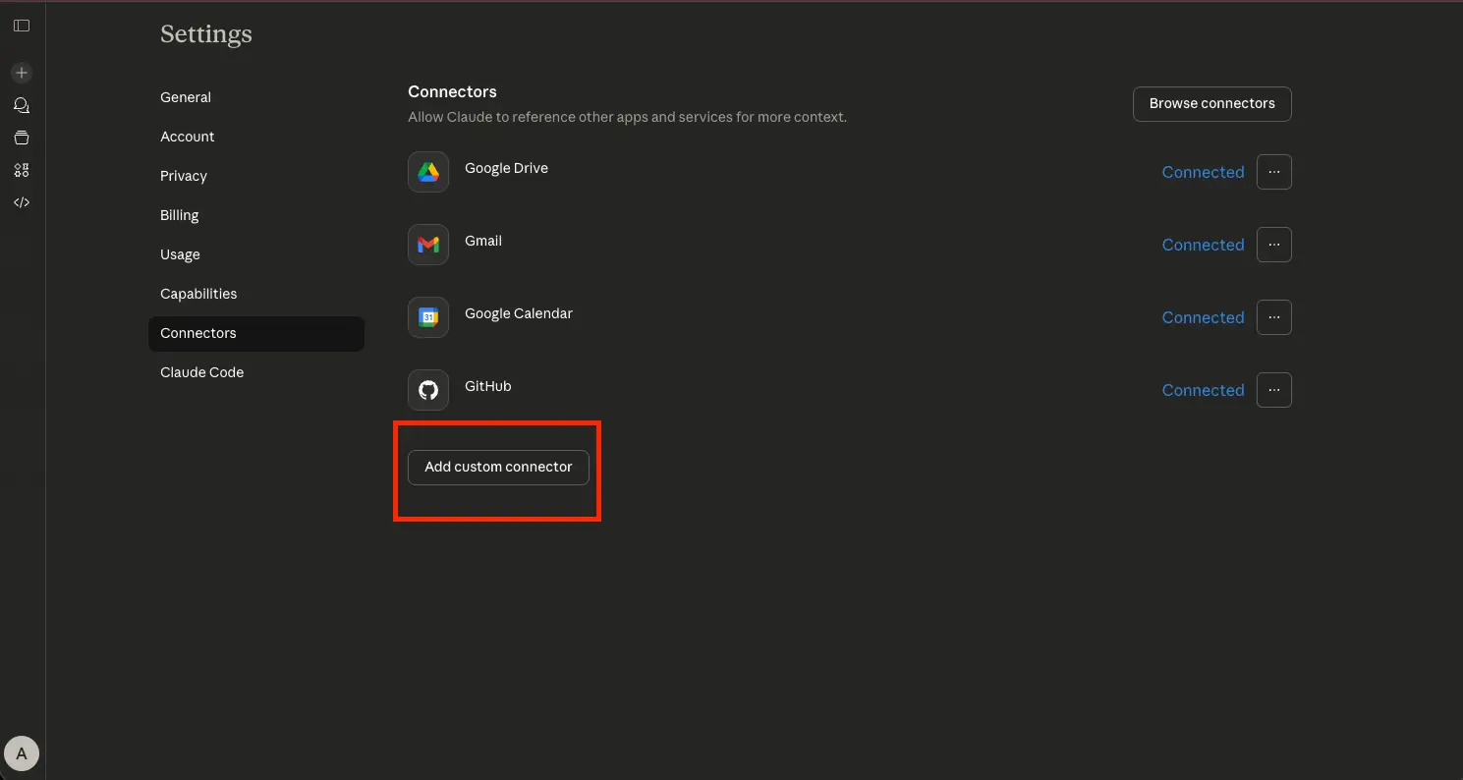Open the projects stack icon in sidebar

[22, 138]
